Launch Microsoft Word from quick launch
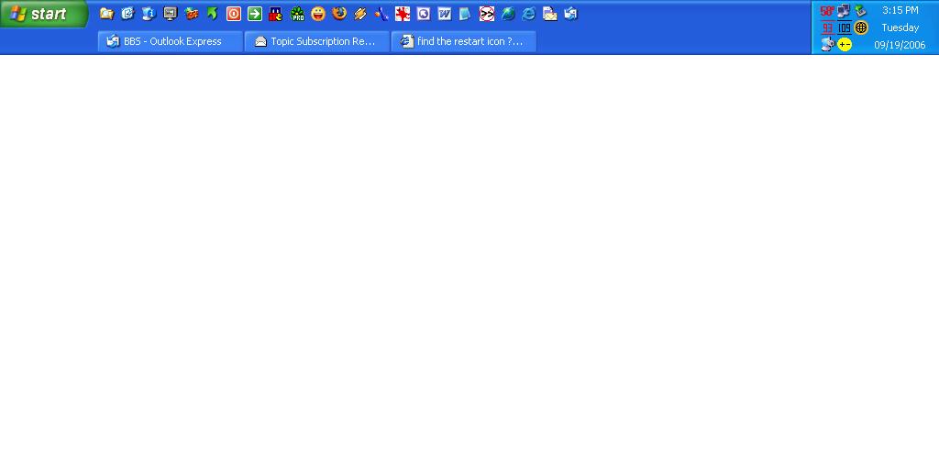Image resolution: width=939 pixels, height=458 pixels. coord(445,14)
